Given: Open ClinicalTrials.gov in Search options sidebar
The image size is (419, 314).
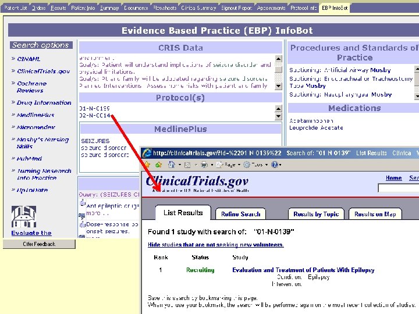Looking at the screenshot, I should [43, 72].
